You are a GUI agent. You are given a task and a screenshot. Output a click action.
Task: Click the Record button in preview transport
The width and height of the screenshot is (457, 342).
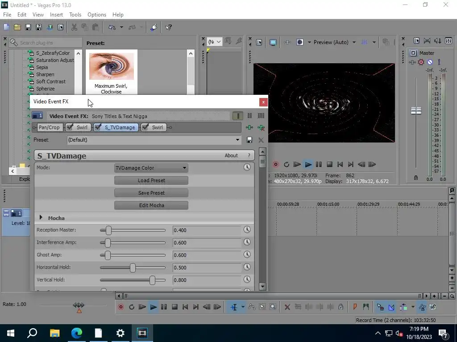(x=276, y=165)
